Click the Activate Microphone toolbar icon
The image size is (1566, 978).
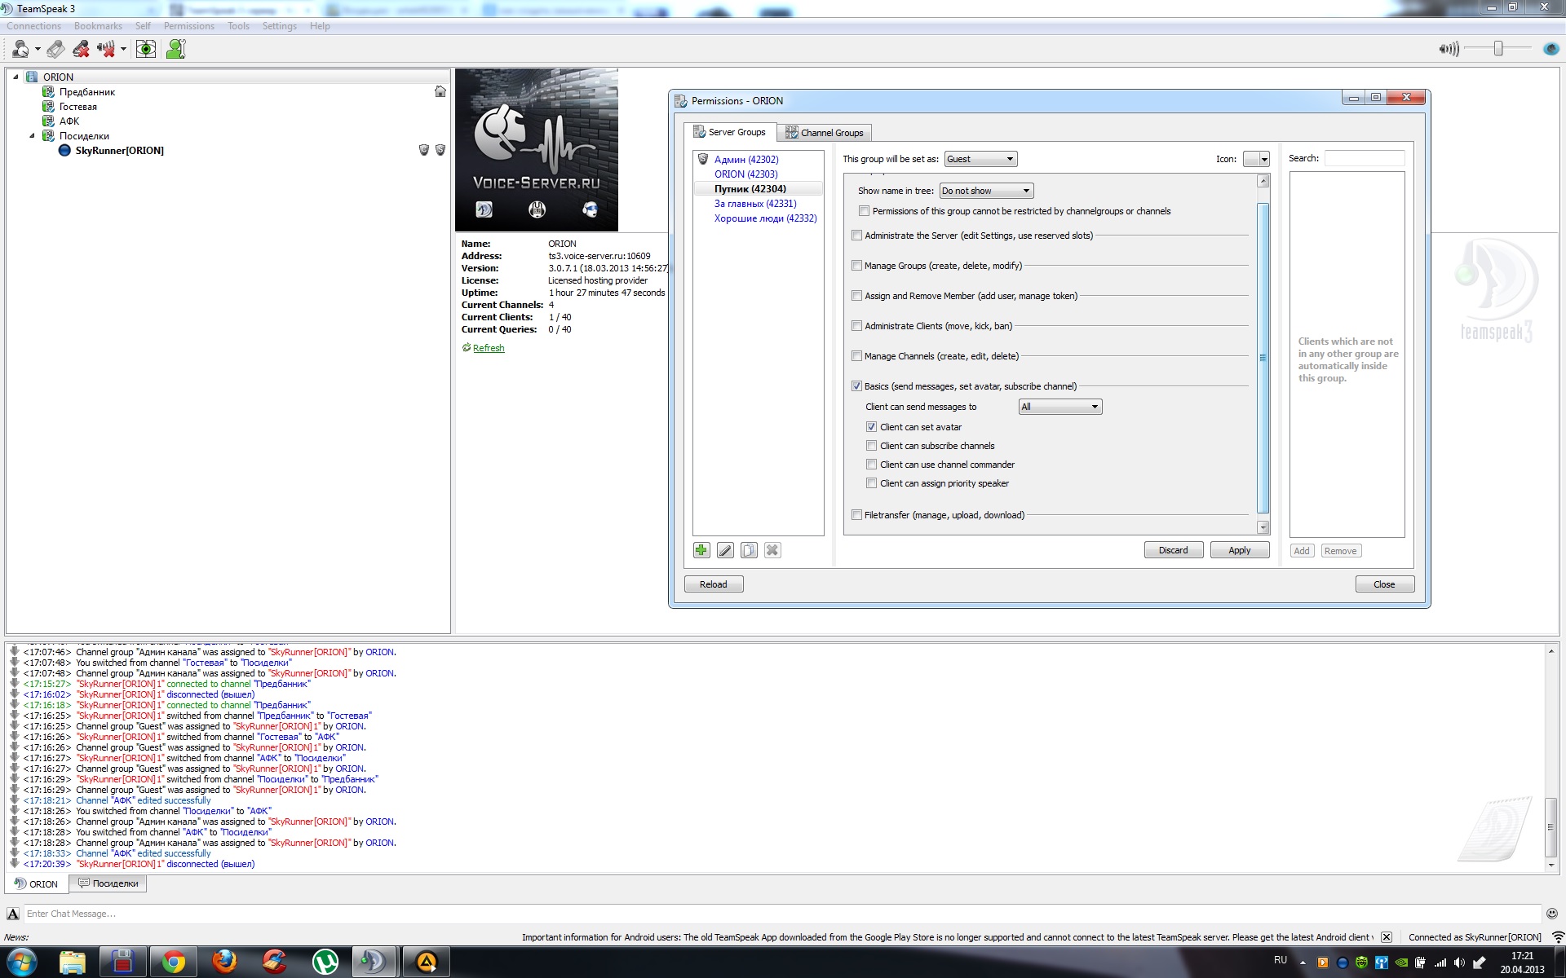click(55, 49)
